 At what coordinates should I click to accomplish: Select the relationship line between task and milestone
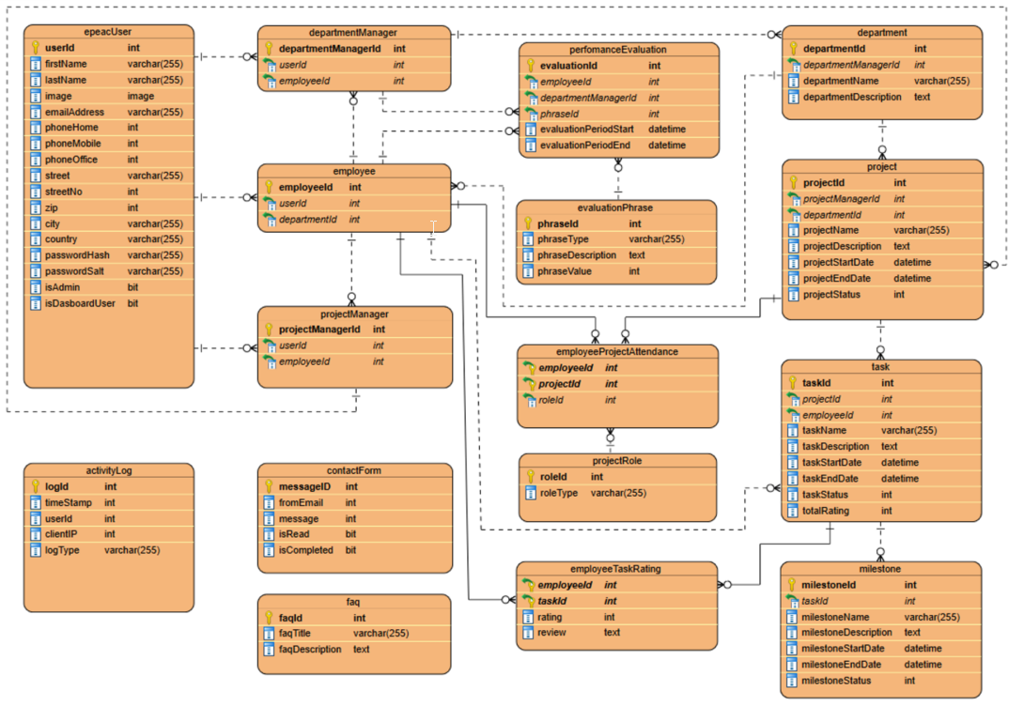click(880, 542)
